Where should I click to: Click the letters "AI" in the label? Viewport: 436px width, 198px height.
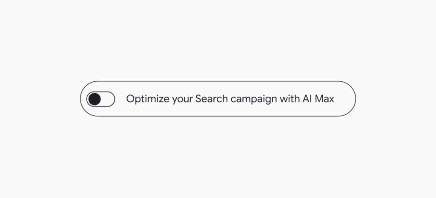tap(307, 99)
